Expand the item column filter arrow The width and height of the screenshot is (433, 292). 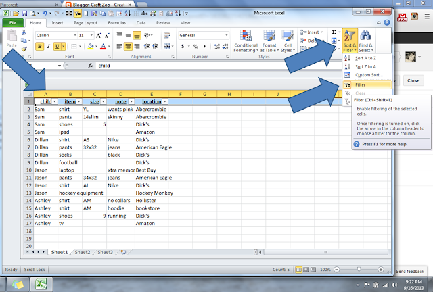point(78,101)
